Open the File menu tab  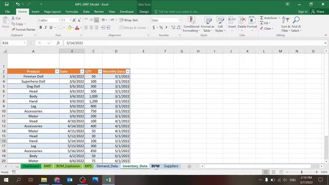click(x=8, y=11)
